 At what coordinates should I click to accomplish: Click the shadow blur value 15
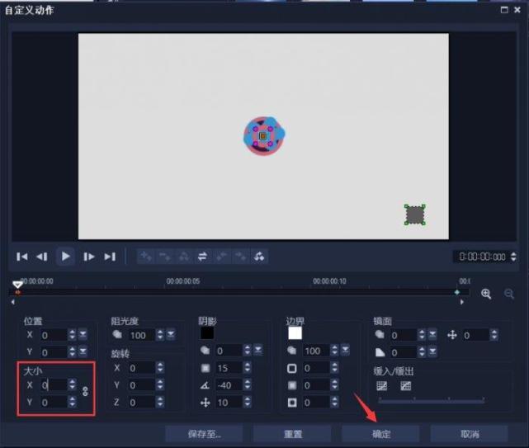[229, 368]
